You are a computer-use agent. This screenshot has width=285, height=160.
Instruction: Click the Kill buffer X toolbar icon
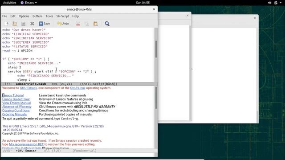[32, 24]
